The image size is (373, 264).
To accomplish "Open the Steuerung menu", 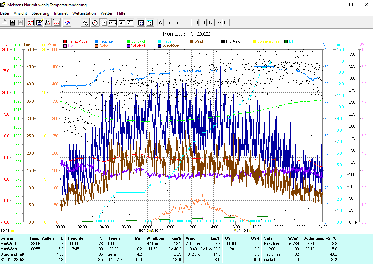I will (x=41, y=13).
